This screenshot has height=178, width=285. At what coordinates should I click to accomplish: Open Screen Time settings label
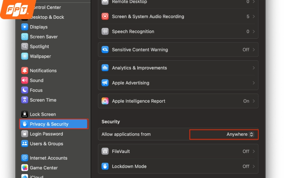(x=43, y=100)
